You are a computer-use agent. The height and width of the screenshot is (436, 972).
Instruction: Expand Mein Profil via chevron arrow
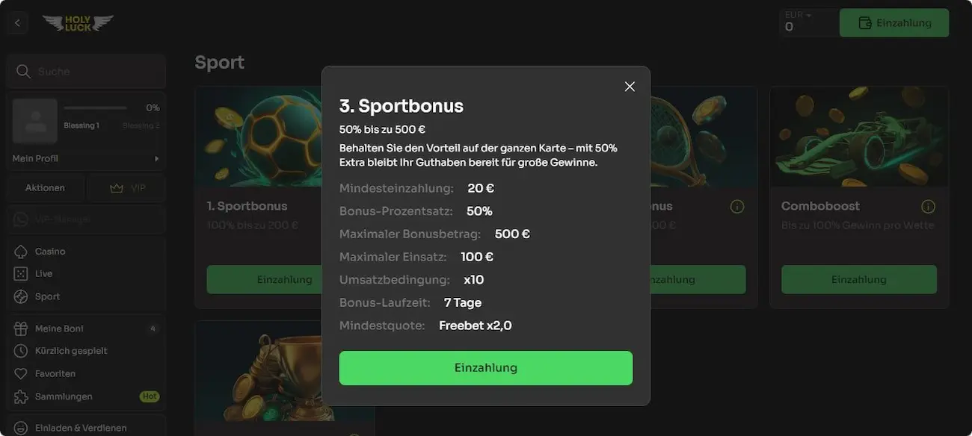tap(156, 158)
